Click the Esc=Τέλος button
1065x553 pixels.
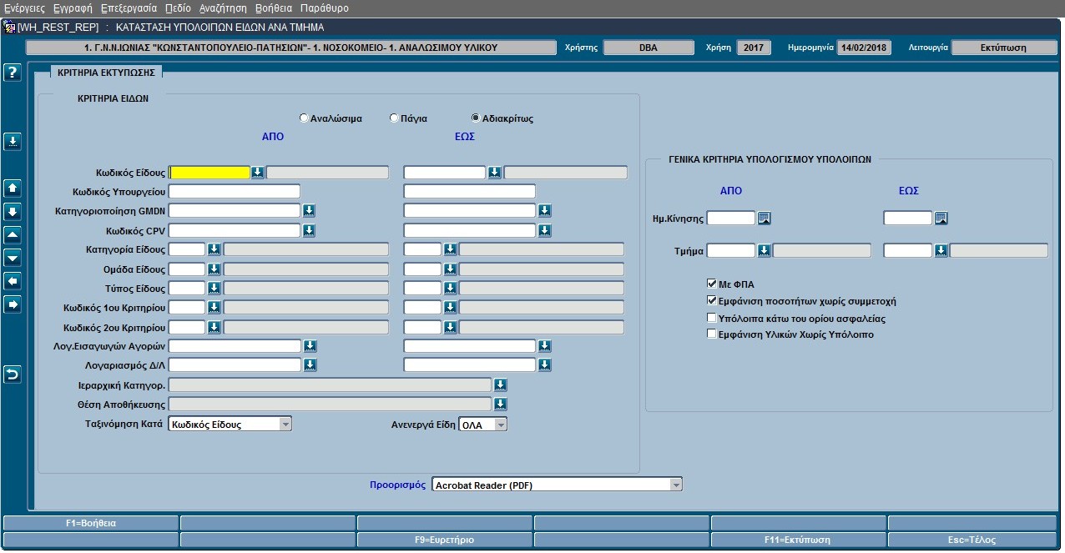[x=974, y=540]
